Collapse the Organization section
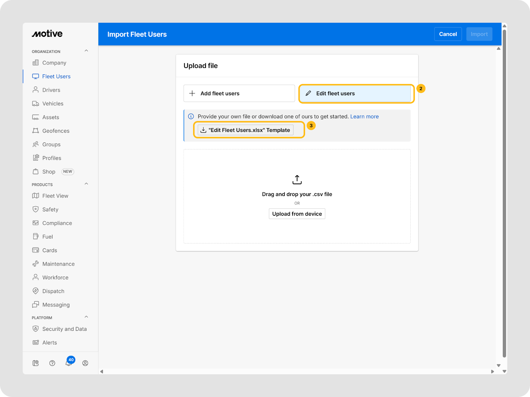530x397 pixels. (86, 51)
